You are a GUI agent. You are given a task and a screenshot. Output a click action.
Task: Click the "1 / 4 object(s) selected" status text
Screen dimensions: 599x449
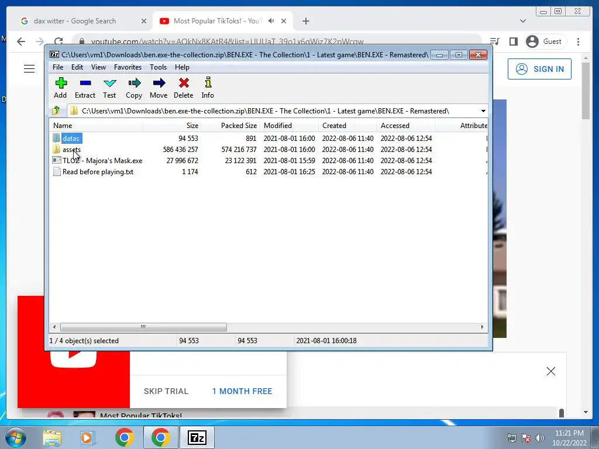84,341
